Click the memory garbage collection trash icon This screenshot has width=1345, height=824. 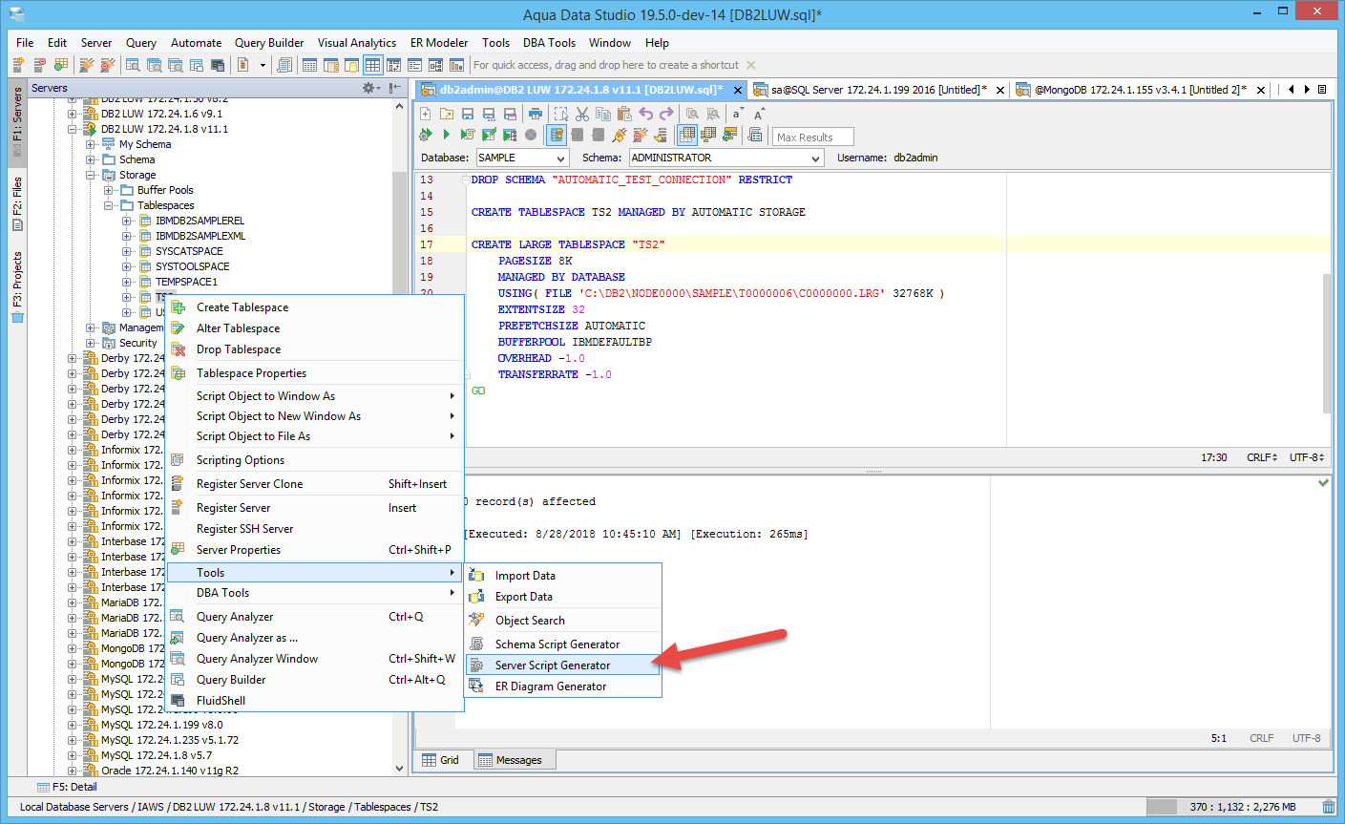(1328, 807)
